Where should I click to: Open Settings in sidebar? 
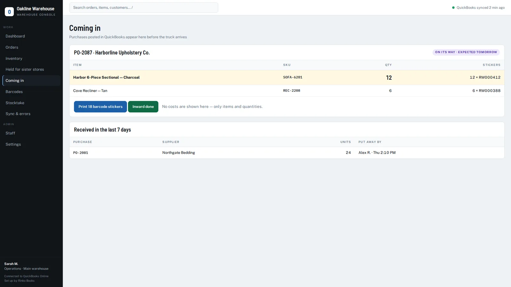tap(31, 144)
